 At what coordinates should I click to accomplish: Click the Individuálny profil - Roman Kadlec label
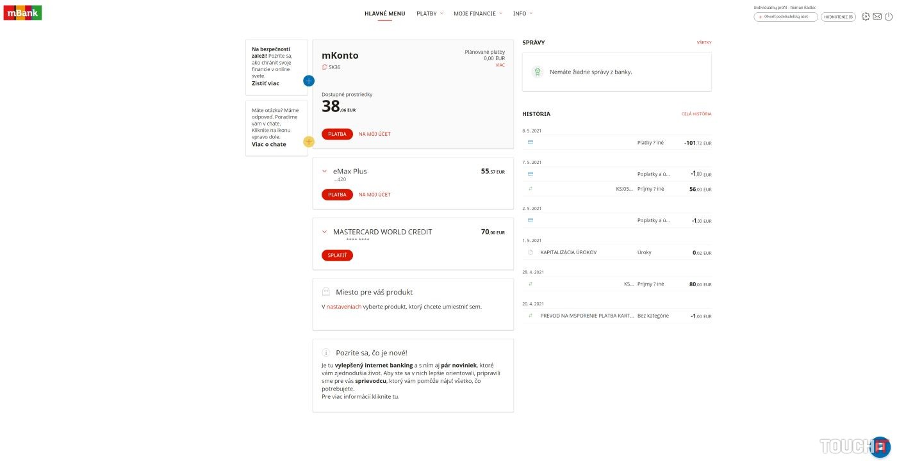(785, 7)
